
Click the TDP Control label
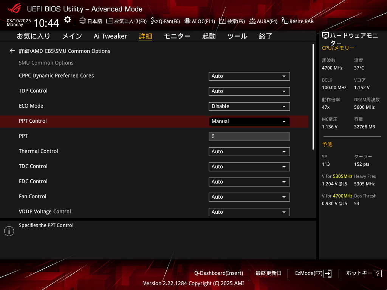pos(33,91)
